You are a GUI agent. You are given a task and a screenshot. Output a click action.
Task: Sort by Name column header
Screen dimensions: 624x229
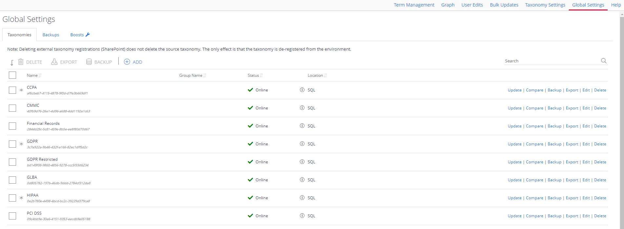tap(32, 75)
